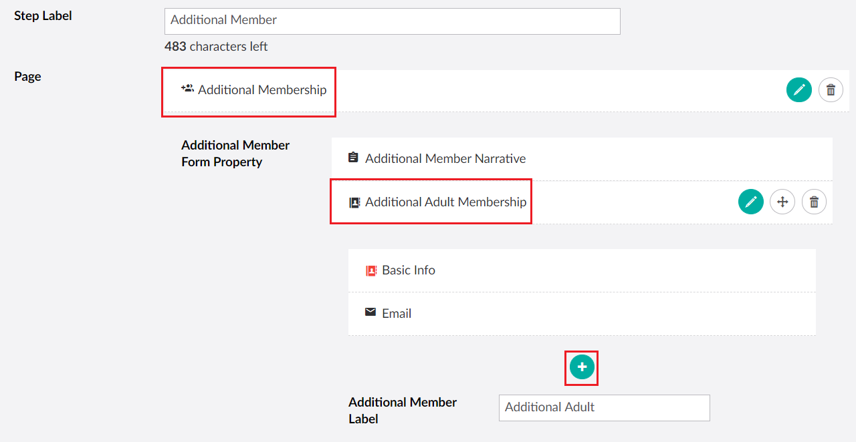Click the membership card icon beside Additional Adult Membership

point(354,202)
